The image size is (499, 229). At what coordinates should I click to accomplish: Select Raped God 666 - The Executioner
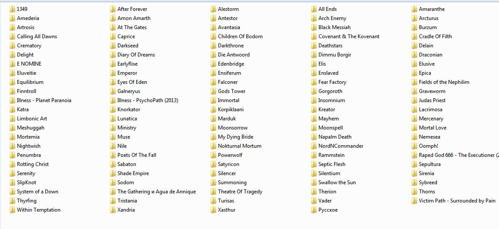pos(459,155)
